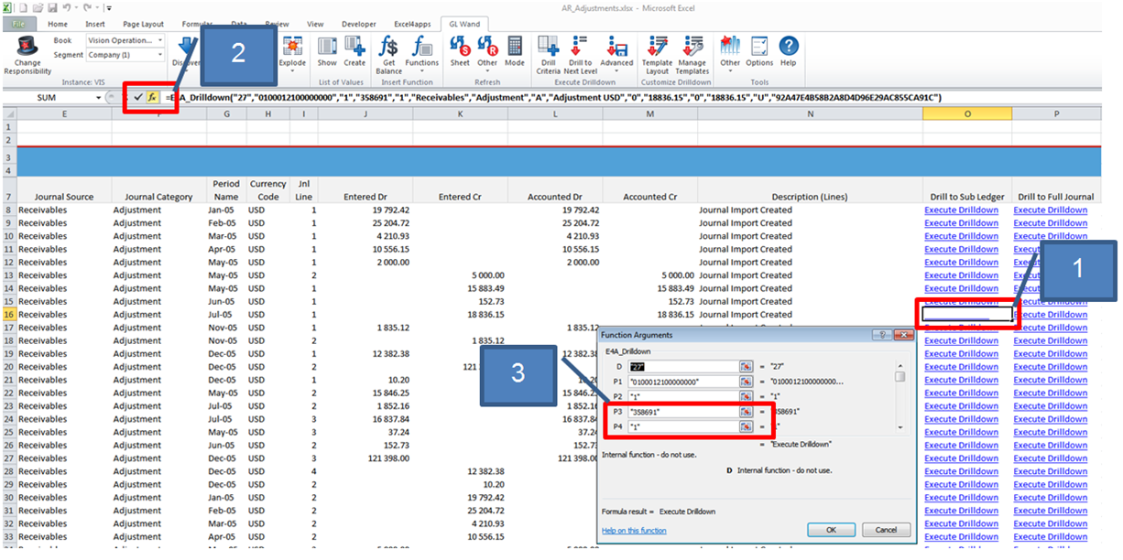Click the Mode calculator icon

(x=515, y=46)
